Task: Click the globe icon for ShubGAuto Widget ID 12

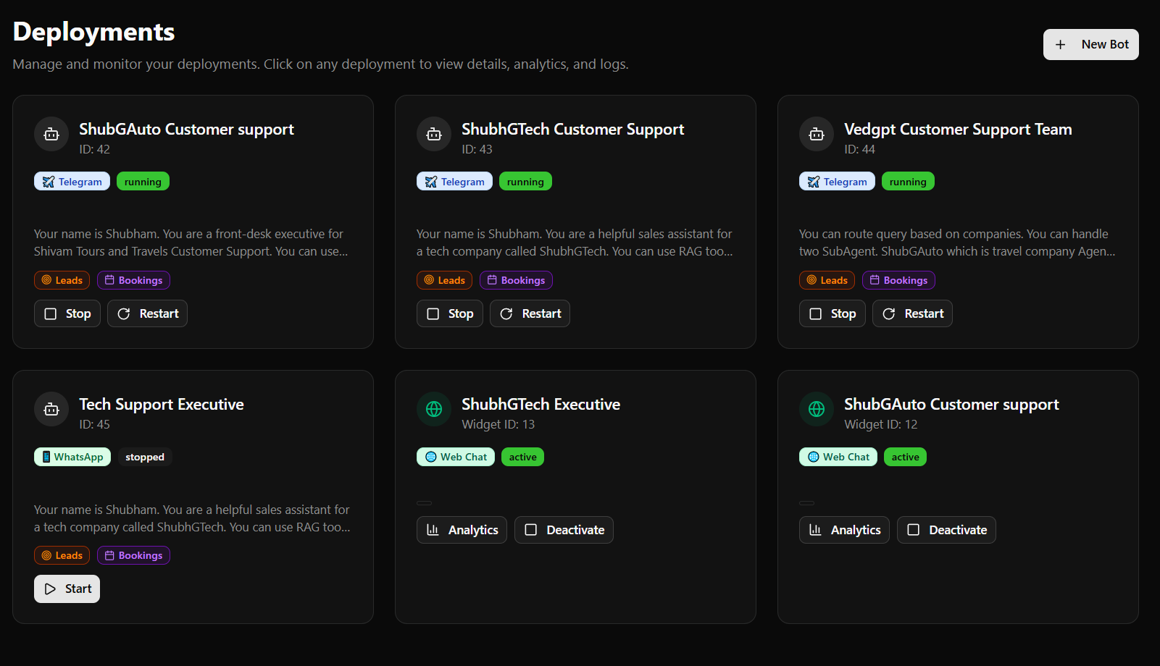Action: [817, 409]
